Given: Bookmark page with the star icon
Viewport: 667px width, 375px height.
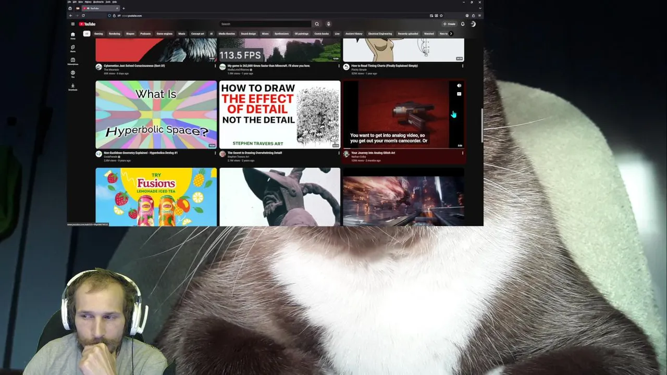Looking at the screenshot, I should 441,16.
